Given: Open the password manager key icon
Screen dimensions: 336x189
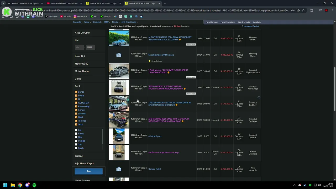Looking at the screenshot, I should click(x=293, y=10).
